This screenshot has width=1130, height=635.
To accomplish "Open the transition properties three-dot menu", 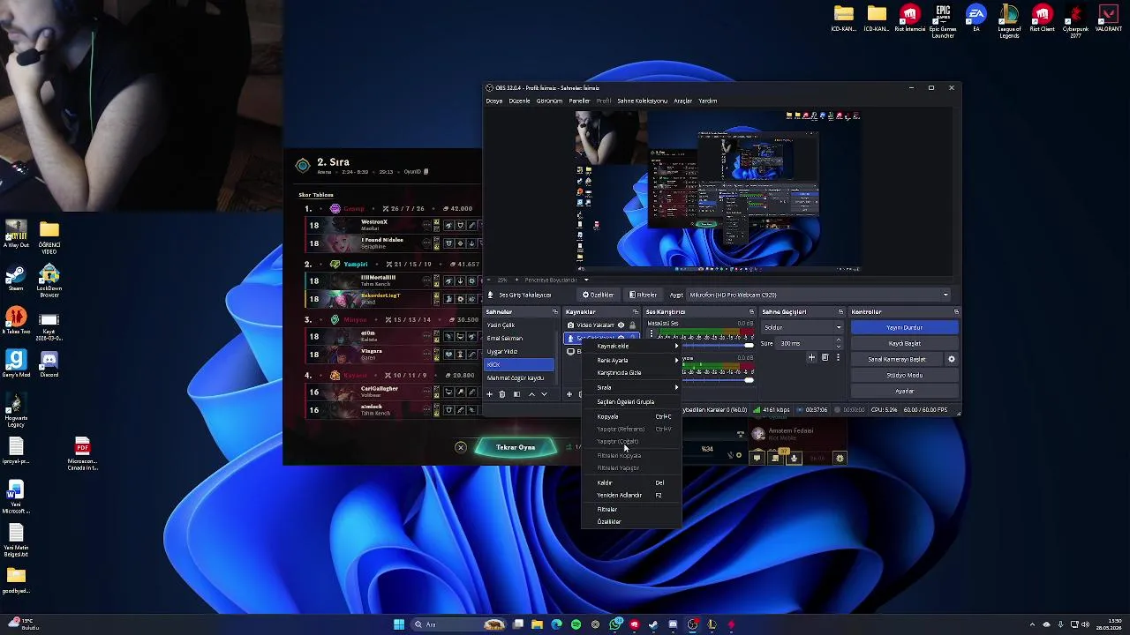I will pyautogui.click(x=838, y=358).
